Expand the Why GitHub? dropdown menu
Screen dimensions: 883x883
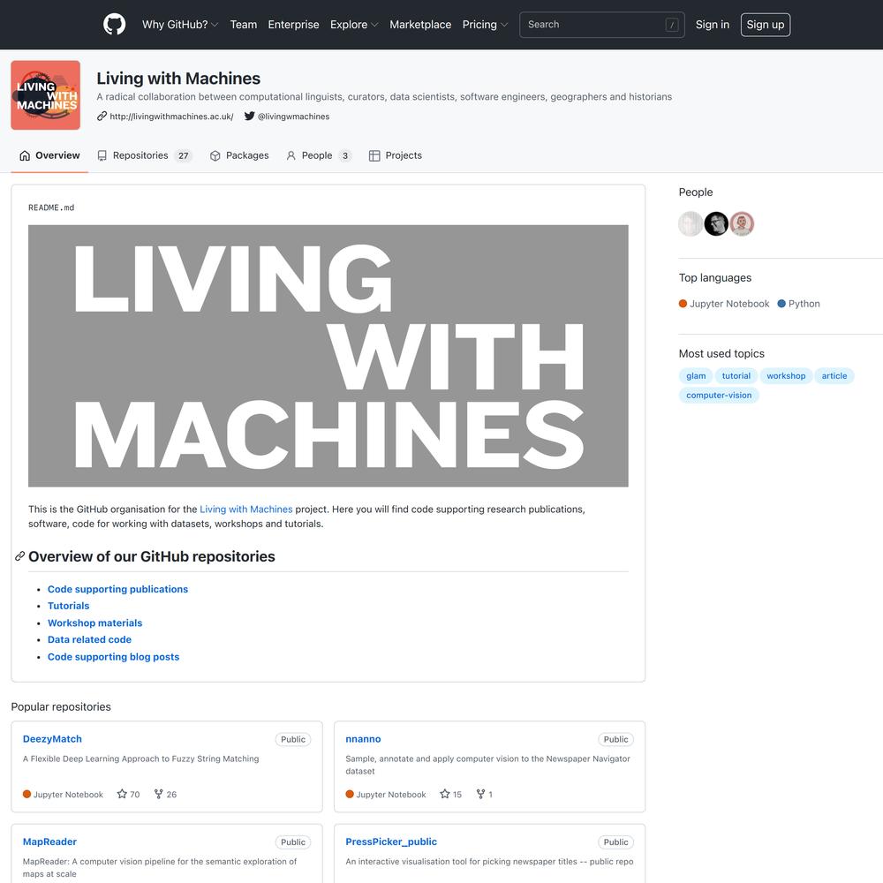click(180, 25)
